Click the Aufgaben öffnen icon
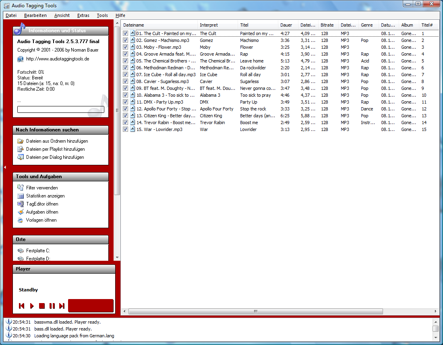 [21, 212]
